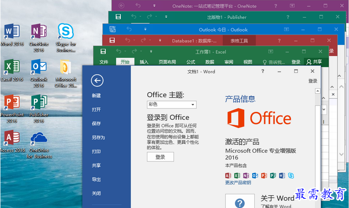Image resolution: width=349 pixels, height=208 pixels.
Task: Launch the PowerPoint 2016 desktop shortcut
Action: (12, 109)
